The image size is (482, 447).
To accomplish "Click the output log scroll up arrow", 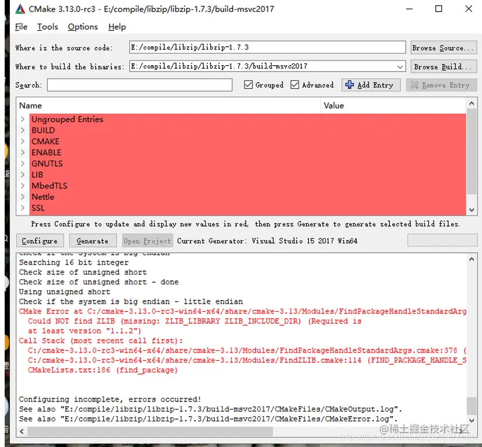I will coord(472,259).
